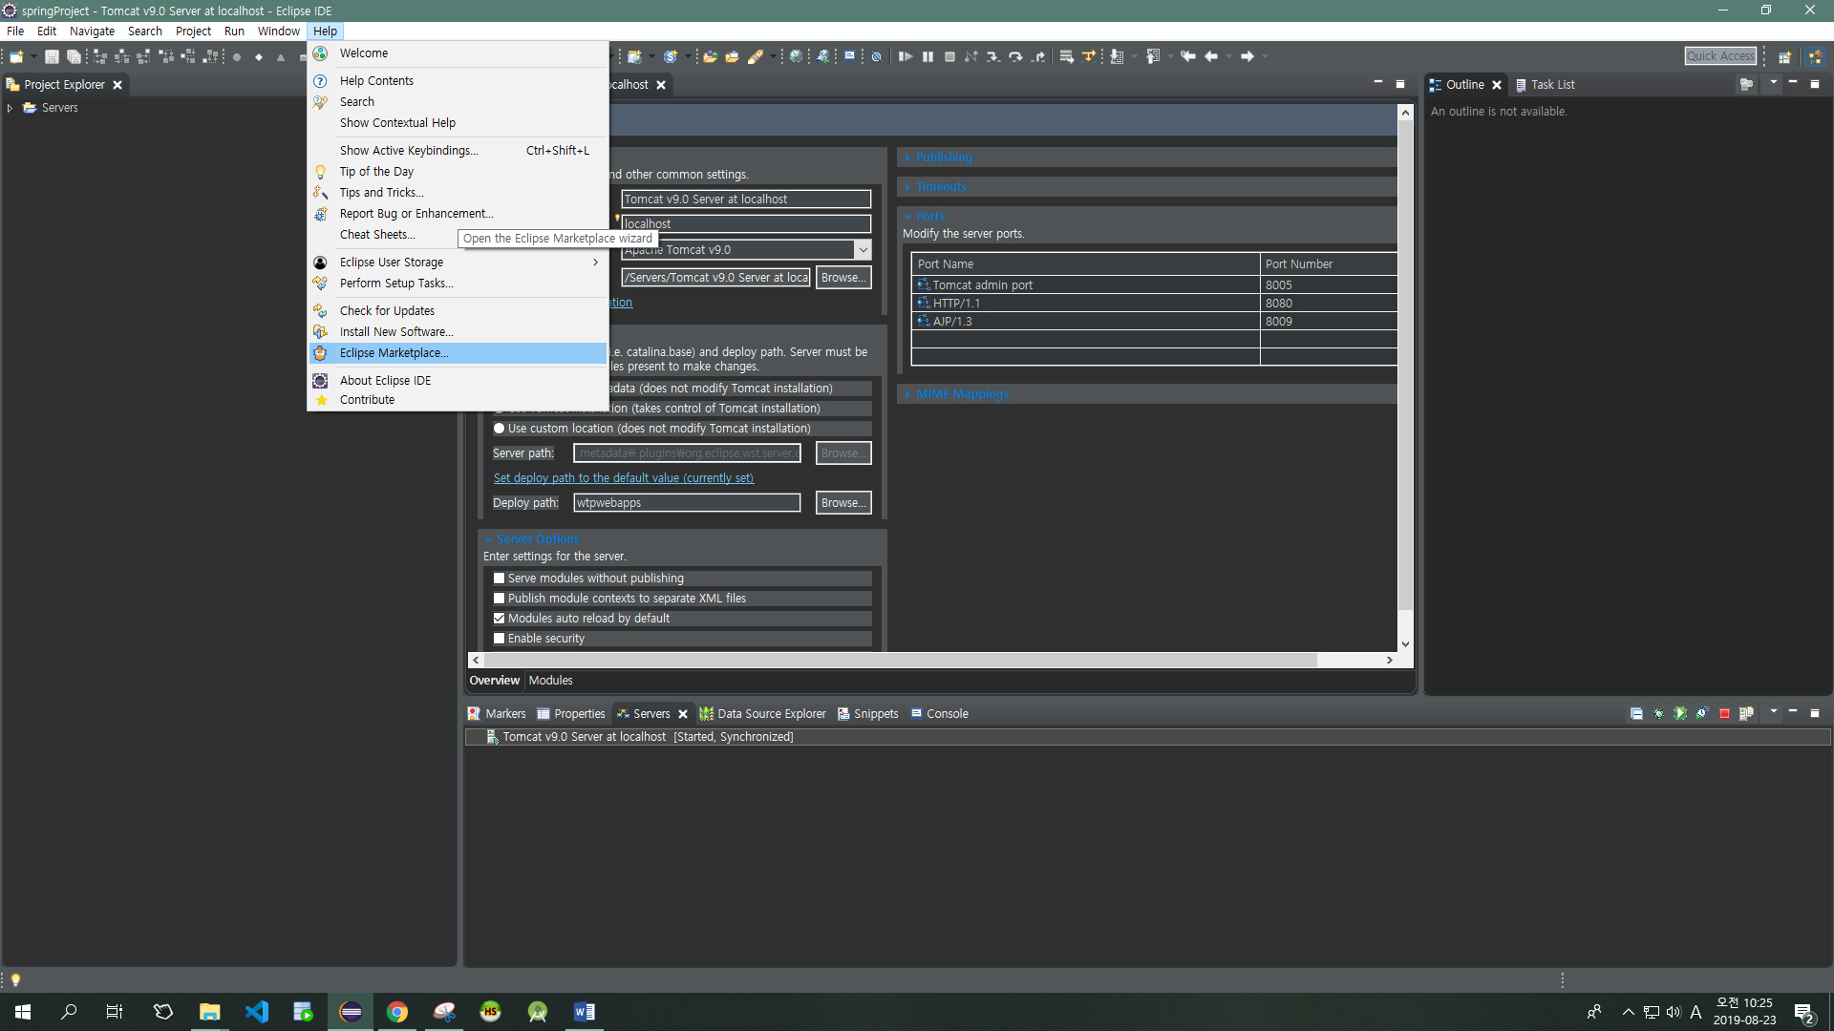Start the server in profile mode
The width and height of the screenshot is (1834, 1031).
coord(1702,713)
